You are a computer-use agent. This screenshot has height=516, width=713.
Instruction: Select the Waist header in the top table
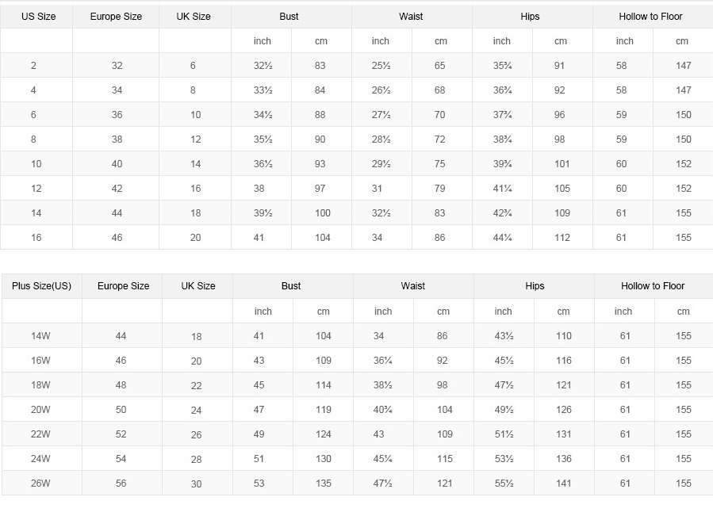(x=411, y=17)
